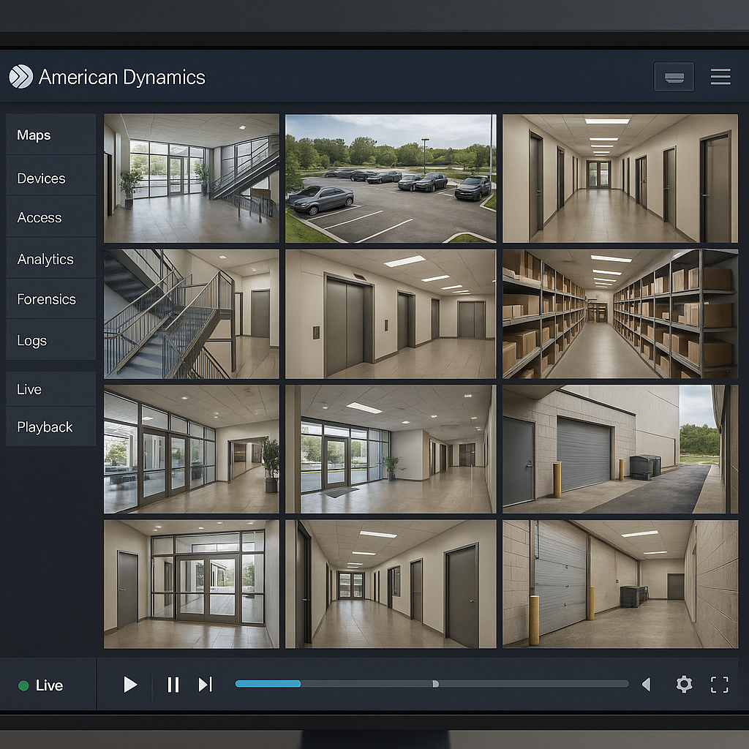Toggle the Live status indicator

pyautogui.click(x=23, y=685)
